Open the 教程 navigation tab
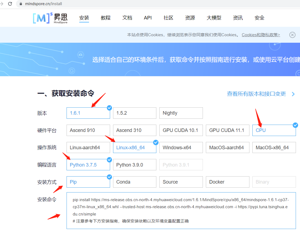 pos(106,18)
